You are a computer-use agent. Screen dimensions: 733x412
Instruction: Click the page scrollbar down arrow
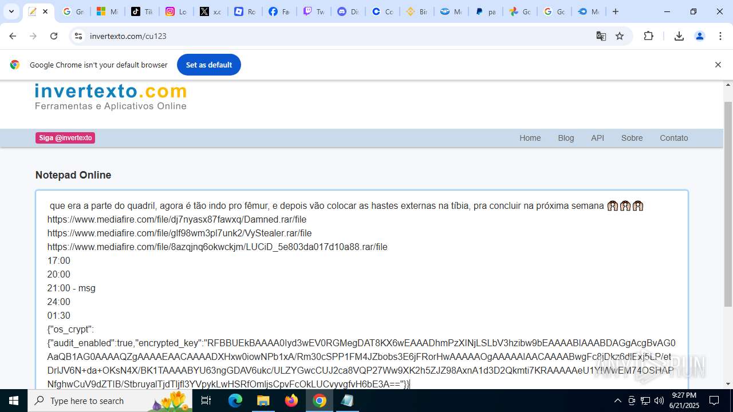pyautogui.click(x=728, y=385)
